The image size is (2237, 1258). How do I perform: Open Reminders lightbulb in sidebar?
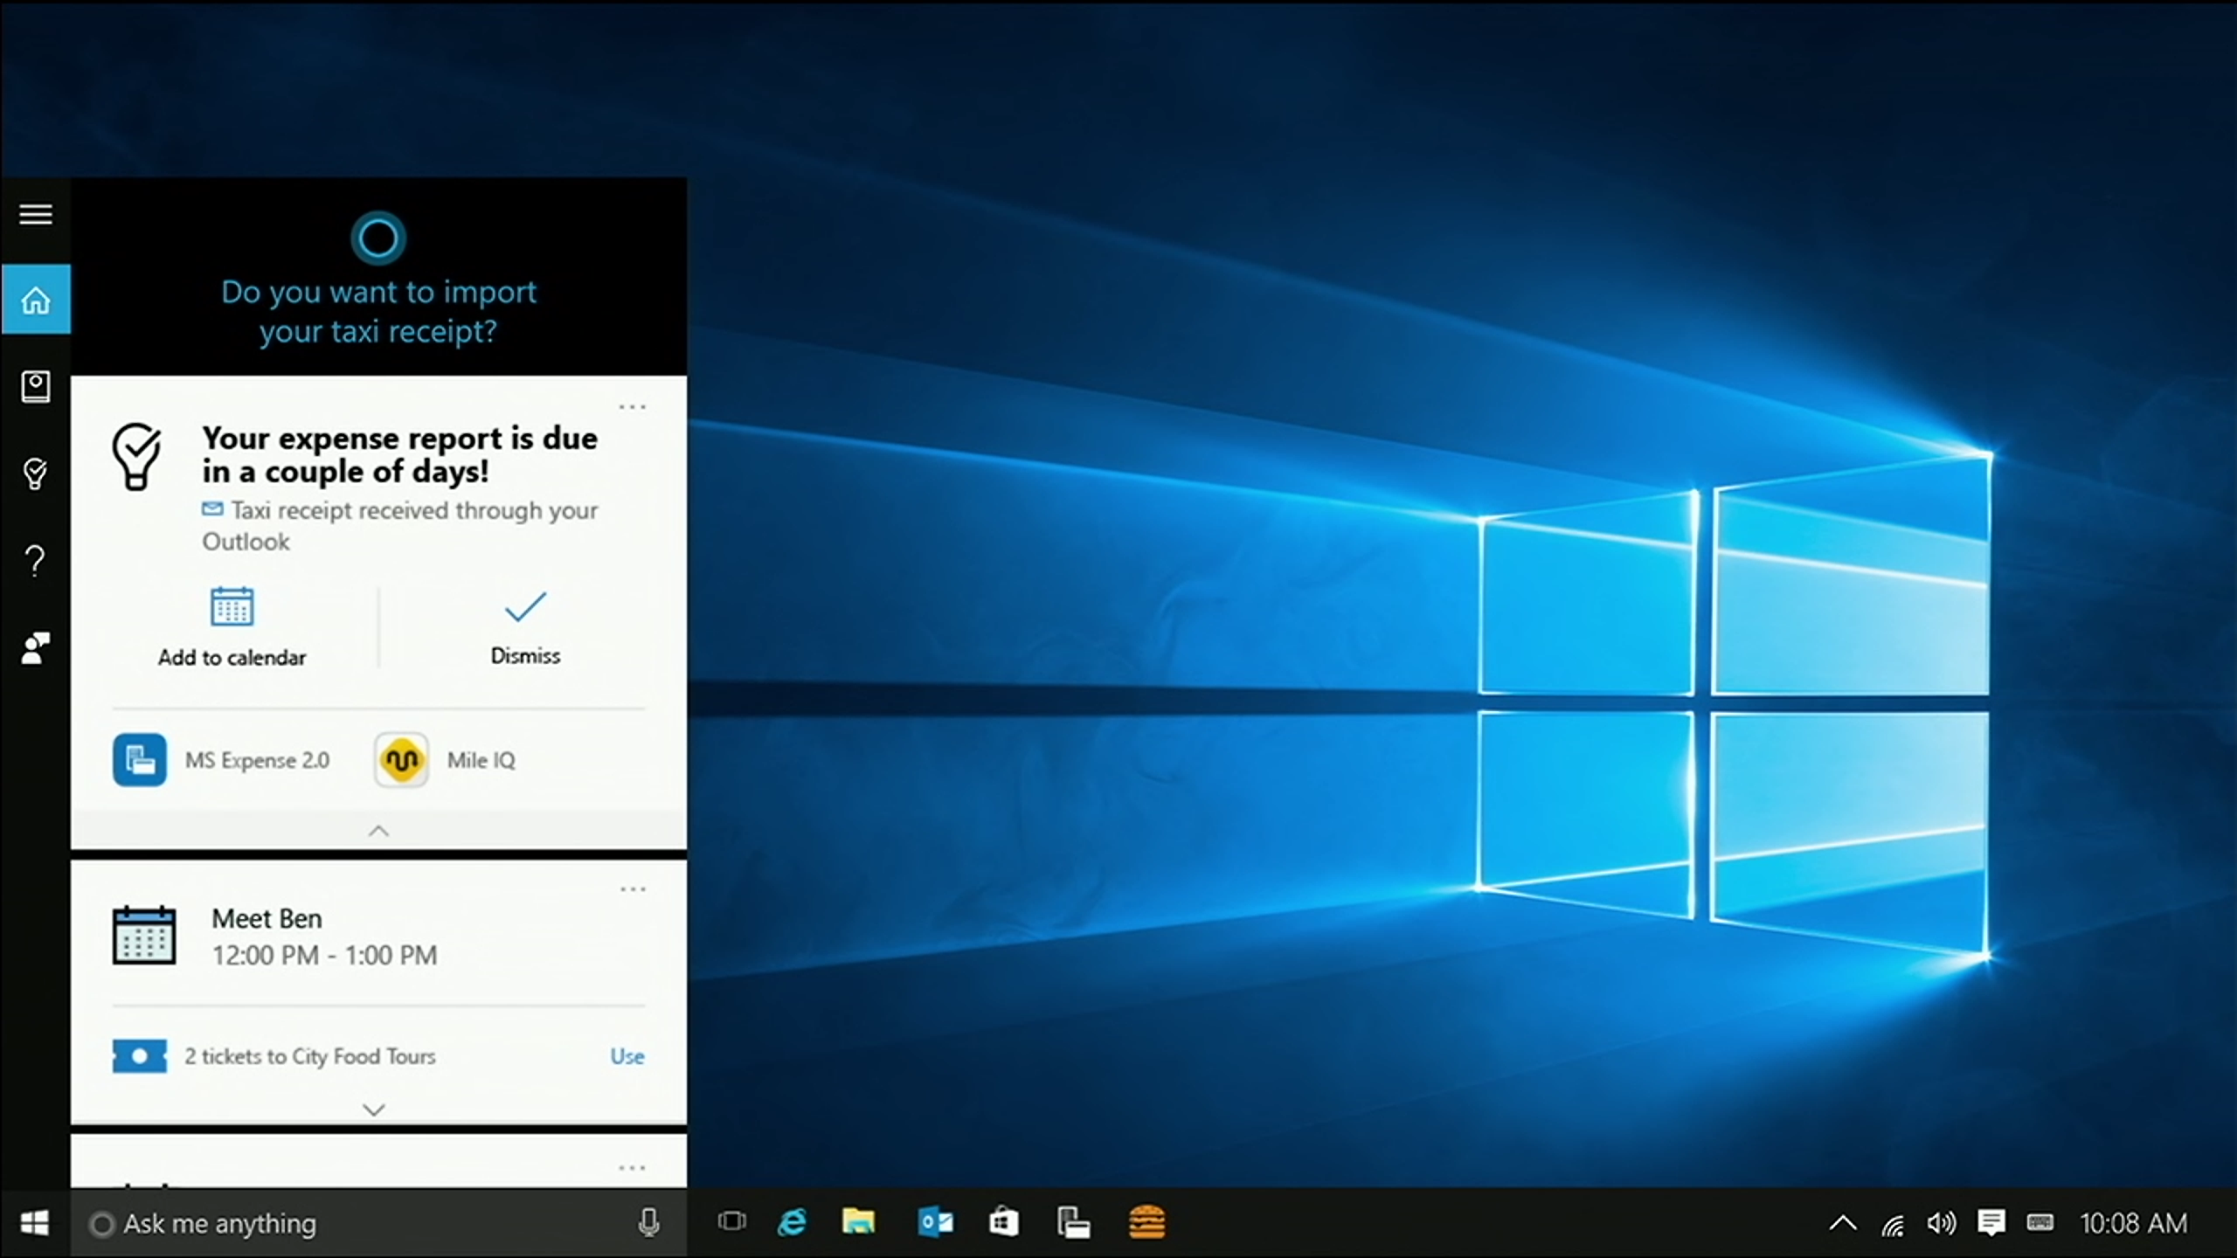coord(36,473)
